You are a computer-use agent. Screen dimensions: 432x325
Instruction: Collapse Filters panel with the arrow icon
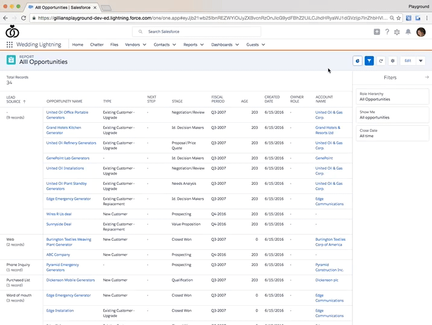tap(427, 77)
